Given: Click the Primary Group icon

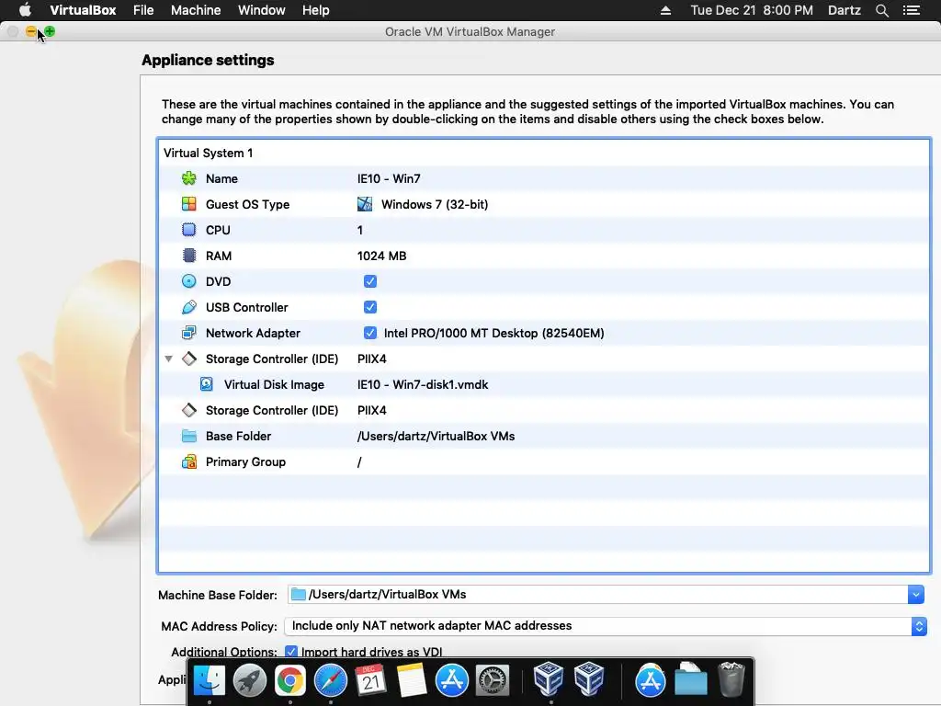Looking at the screenshot, I should click(189, 461).
